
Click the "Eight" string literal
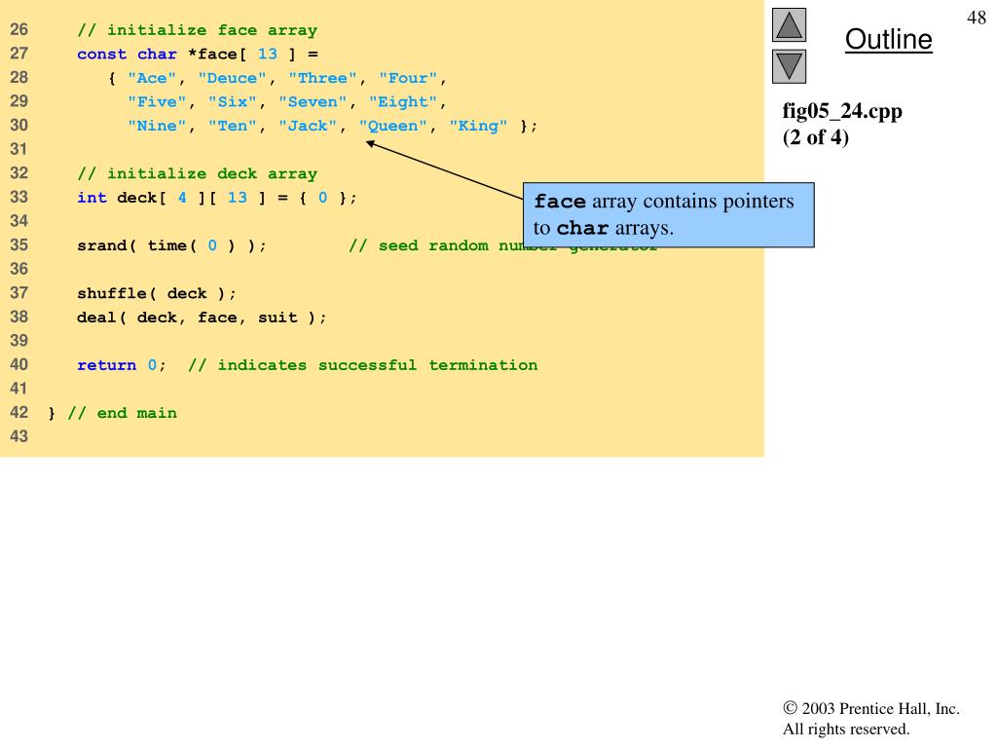tap(403, 101)
